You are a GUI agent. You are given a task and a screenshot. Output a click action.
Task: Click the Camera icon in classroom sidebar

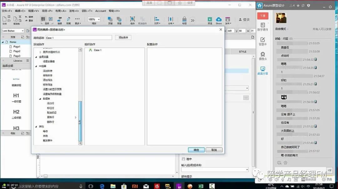coord(263,54)
